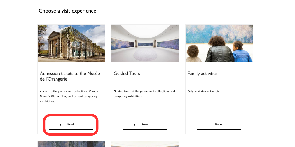The height and width of the screenshot is (147, 295).
Task: Open the photo of children viewing a painting
Action: 219,43
